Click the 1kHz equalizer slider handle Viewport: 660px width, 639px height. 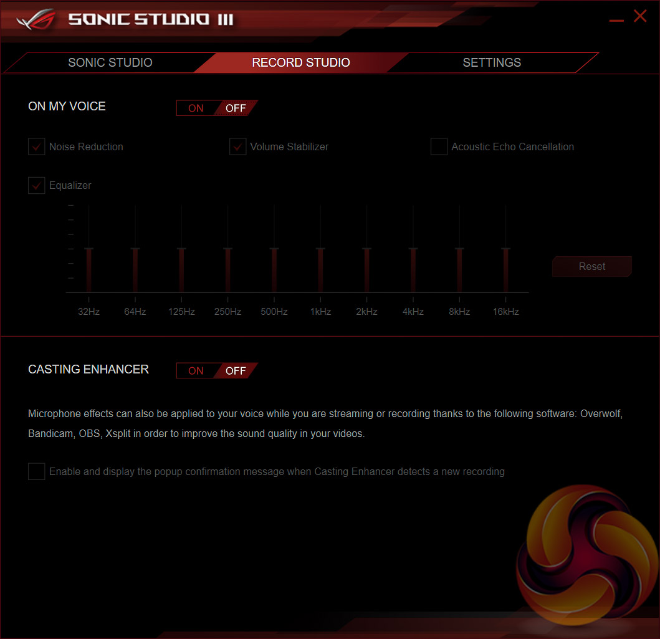(320, 249)
